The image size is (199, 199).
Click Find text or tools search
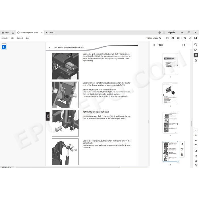click(x=154, y=38)
